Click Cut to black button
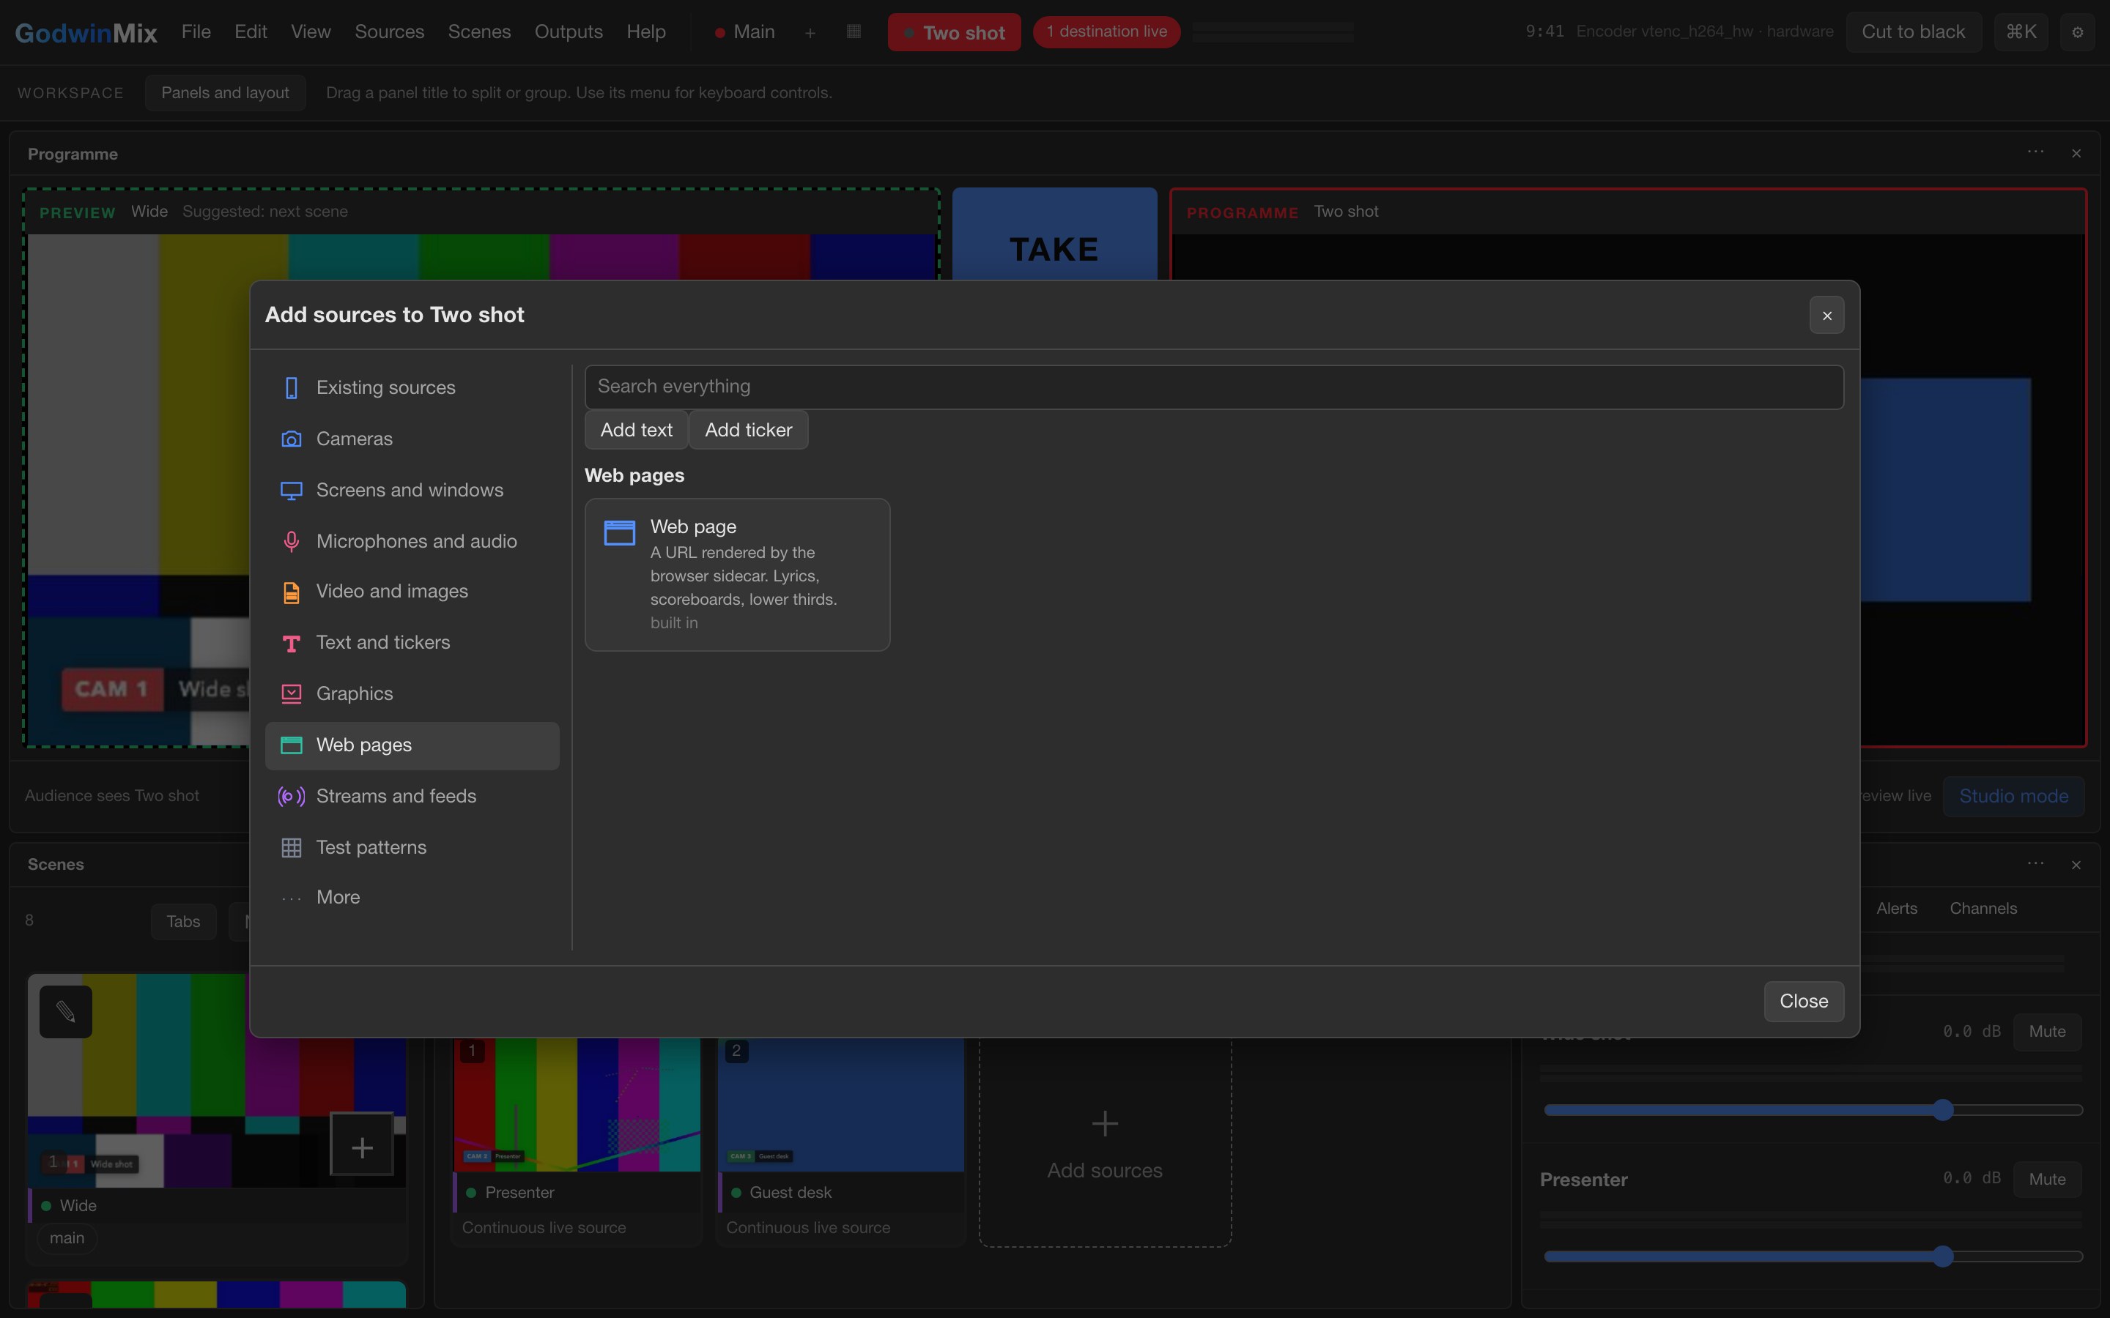Viewport: 2110px width, 1318px height. click(1913, 32)
